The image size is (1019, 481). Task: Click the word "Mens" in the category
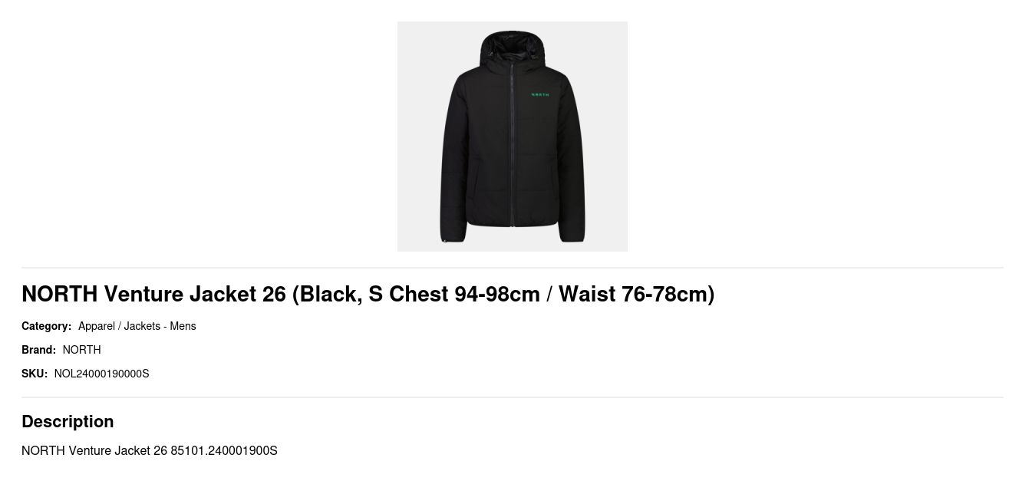(x=183, y=326)
